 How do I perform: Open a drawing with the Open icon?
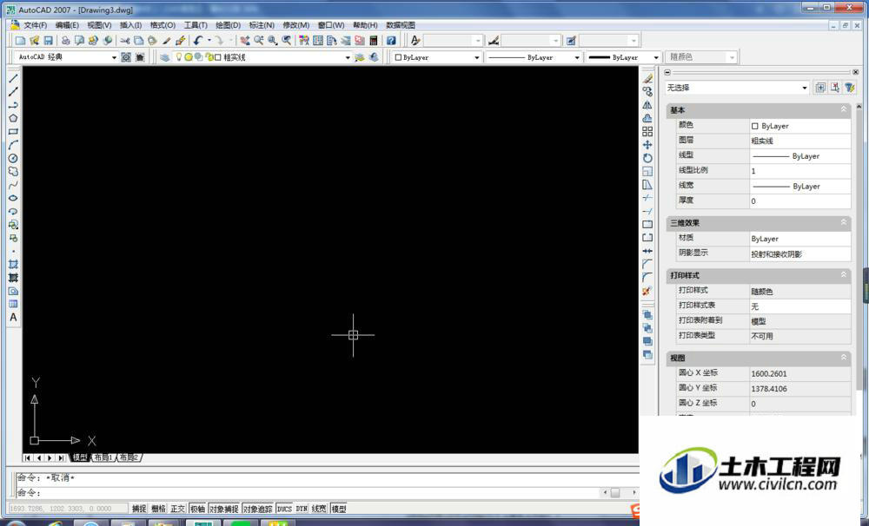[x=35, y=41]
